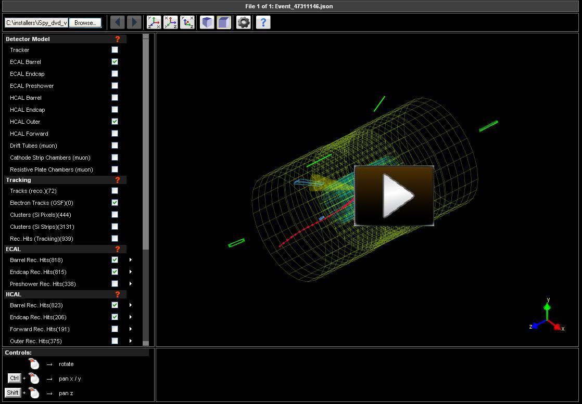Uncheck ECAL Barrel detector

pos(115,62)
